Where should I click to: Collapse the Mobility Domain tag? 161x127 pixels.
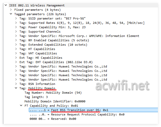point(16,88)
